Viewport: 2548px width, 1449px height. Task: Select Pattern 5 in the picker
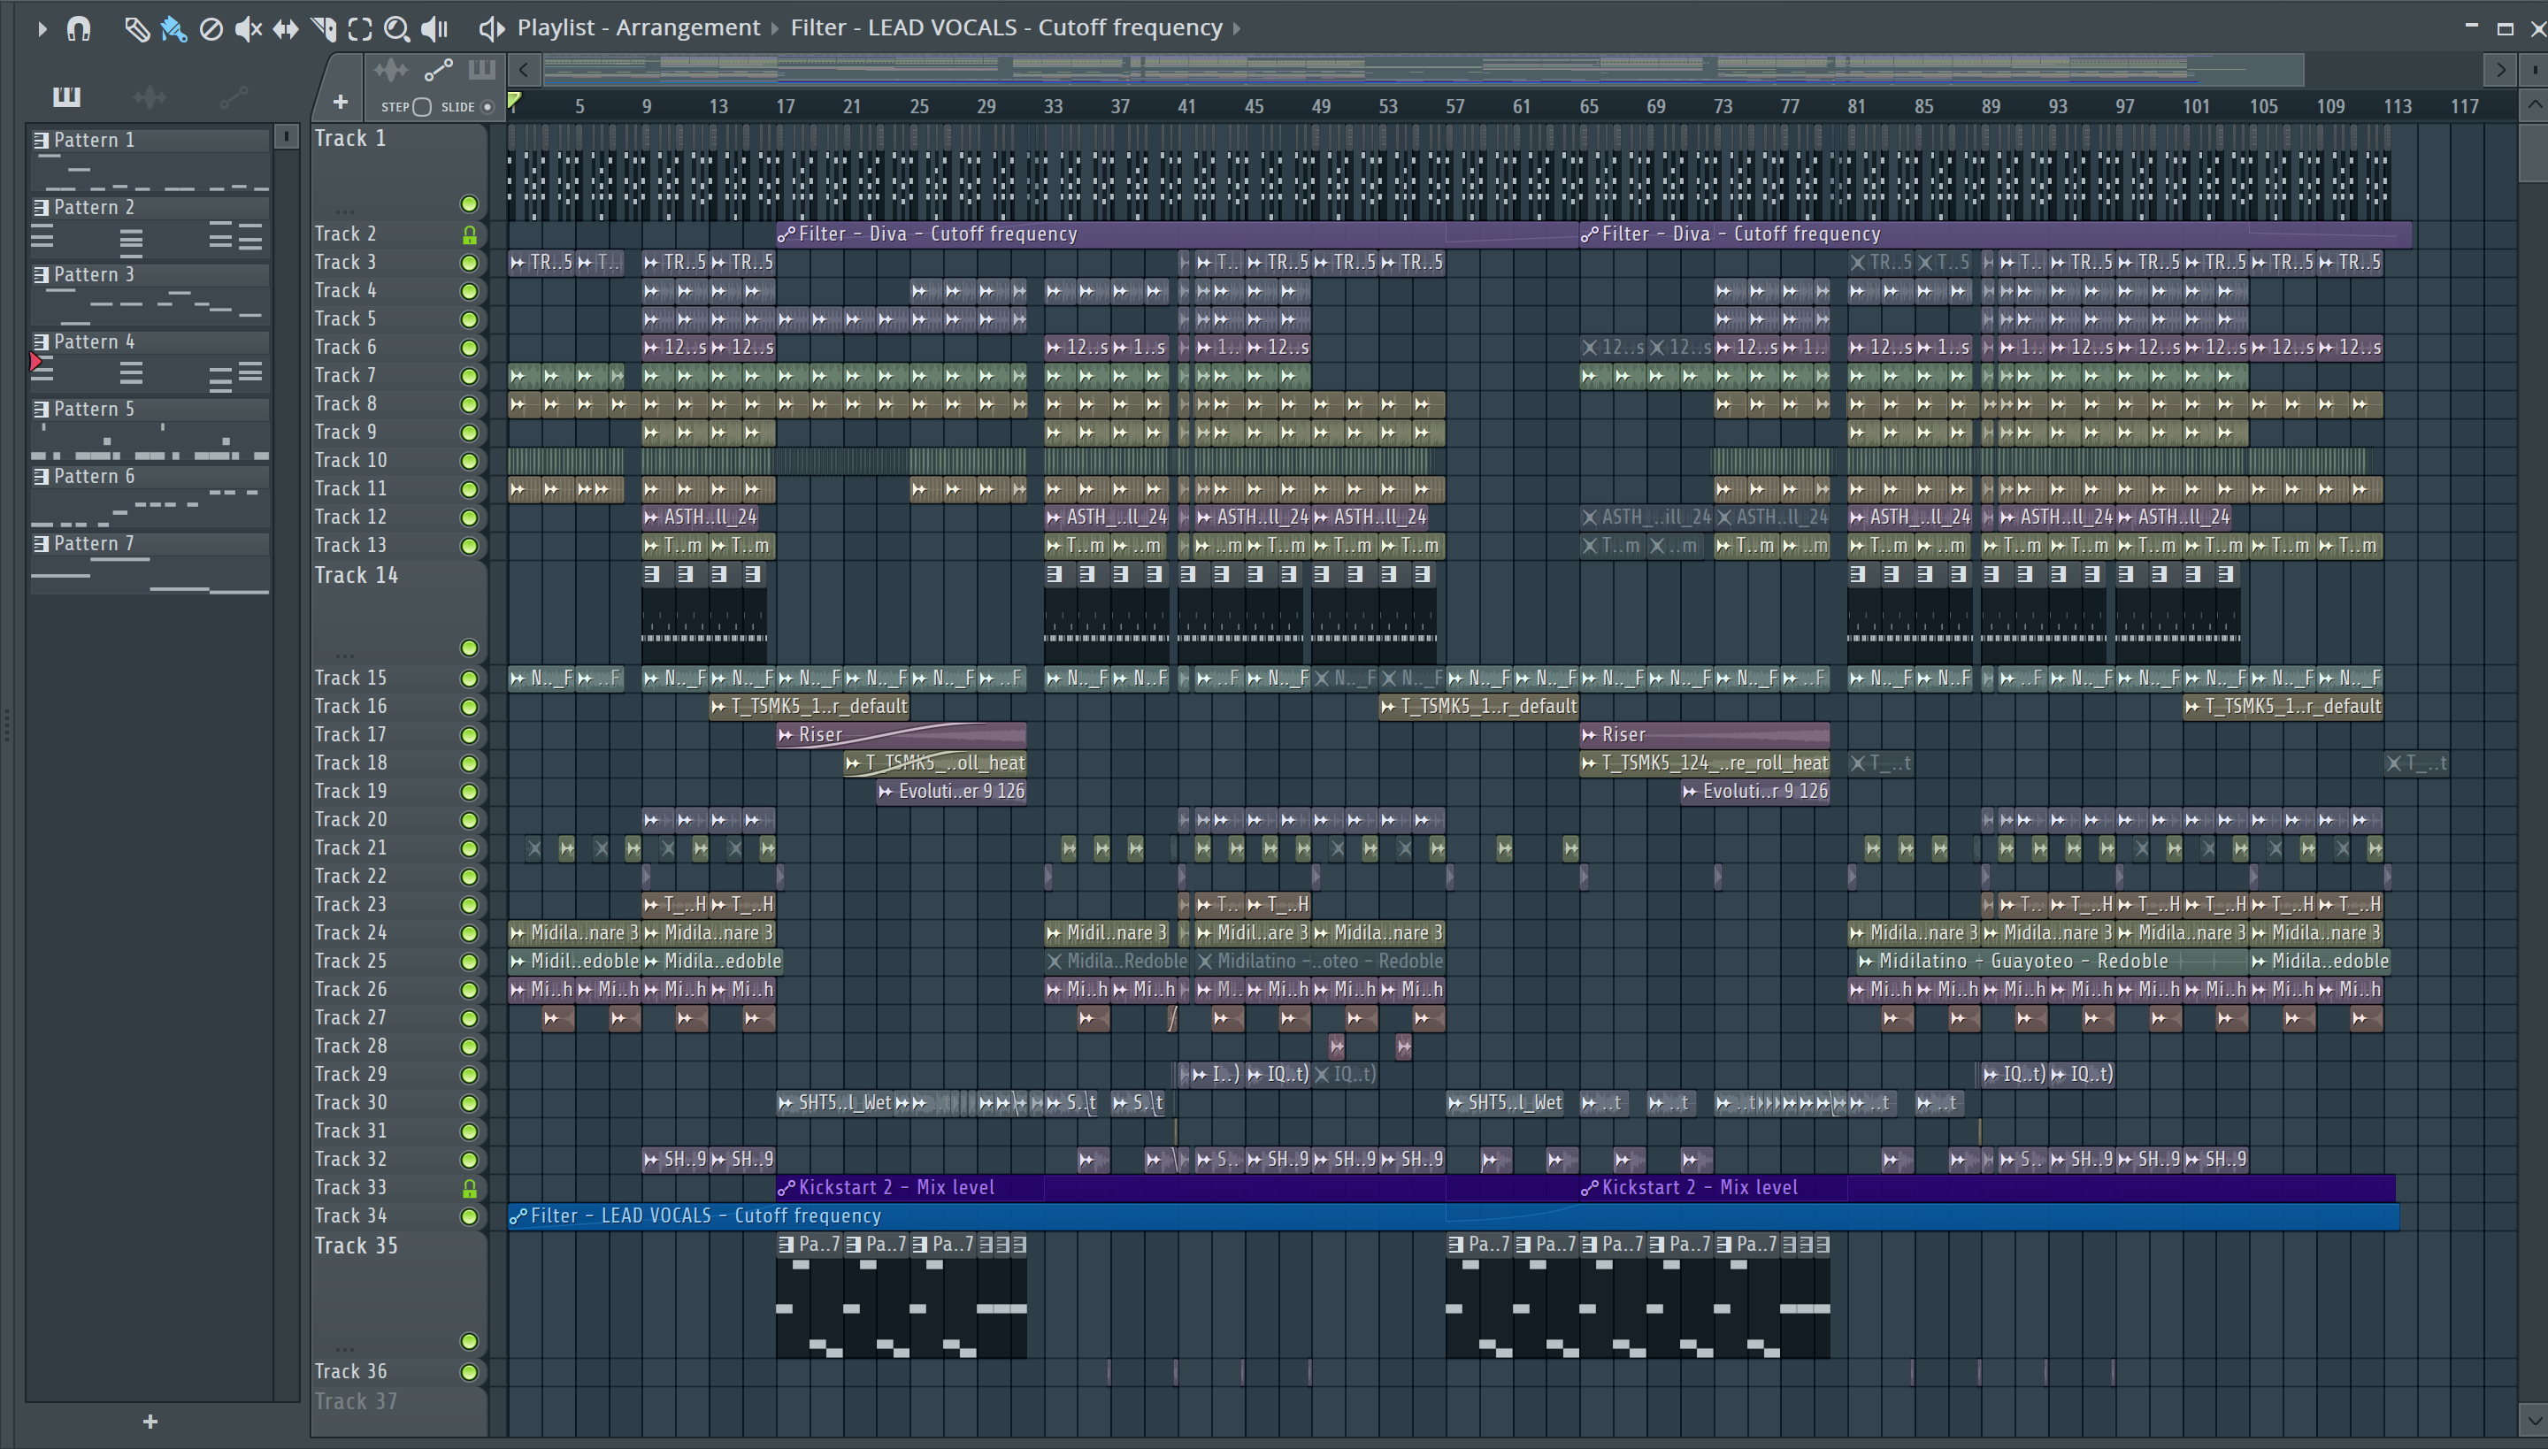150,428
